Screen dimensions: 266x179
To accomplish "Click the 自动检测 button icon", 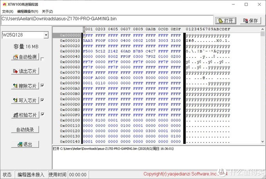I will pos(15,57).
